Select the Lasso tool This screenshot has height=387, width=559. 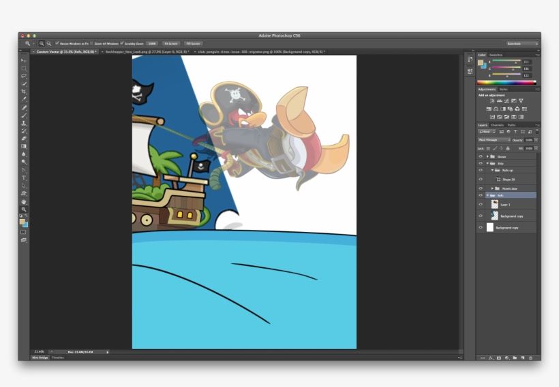(x=24, y=76)
